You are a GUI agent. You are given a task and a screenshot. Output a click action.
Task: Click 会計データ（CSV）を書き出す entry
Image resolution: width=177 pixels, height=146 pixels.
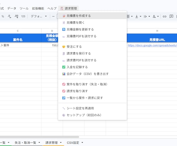tap(92, 74)
